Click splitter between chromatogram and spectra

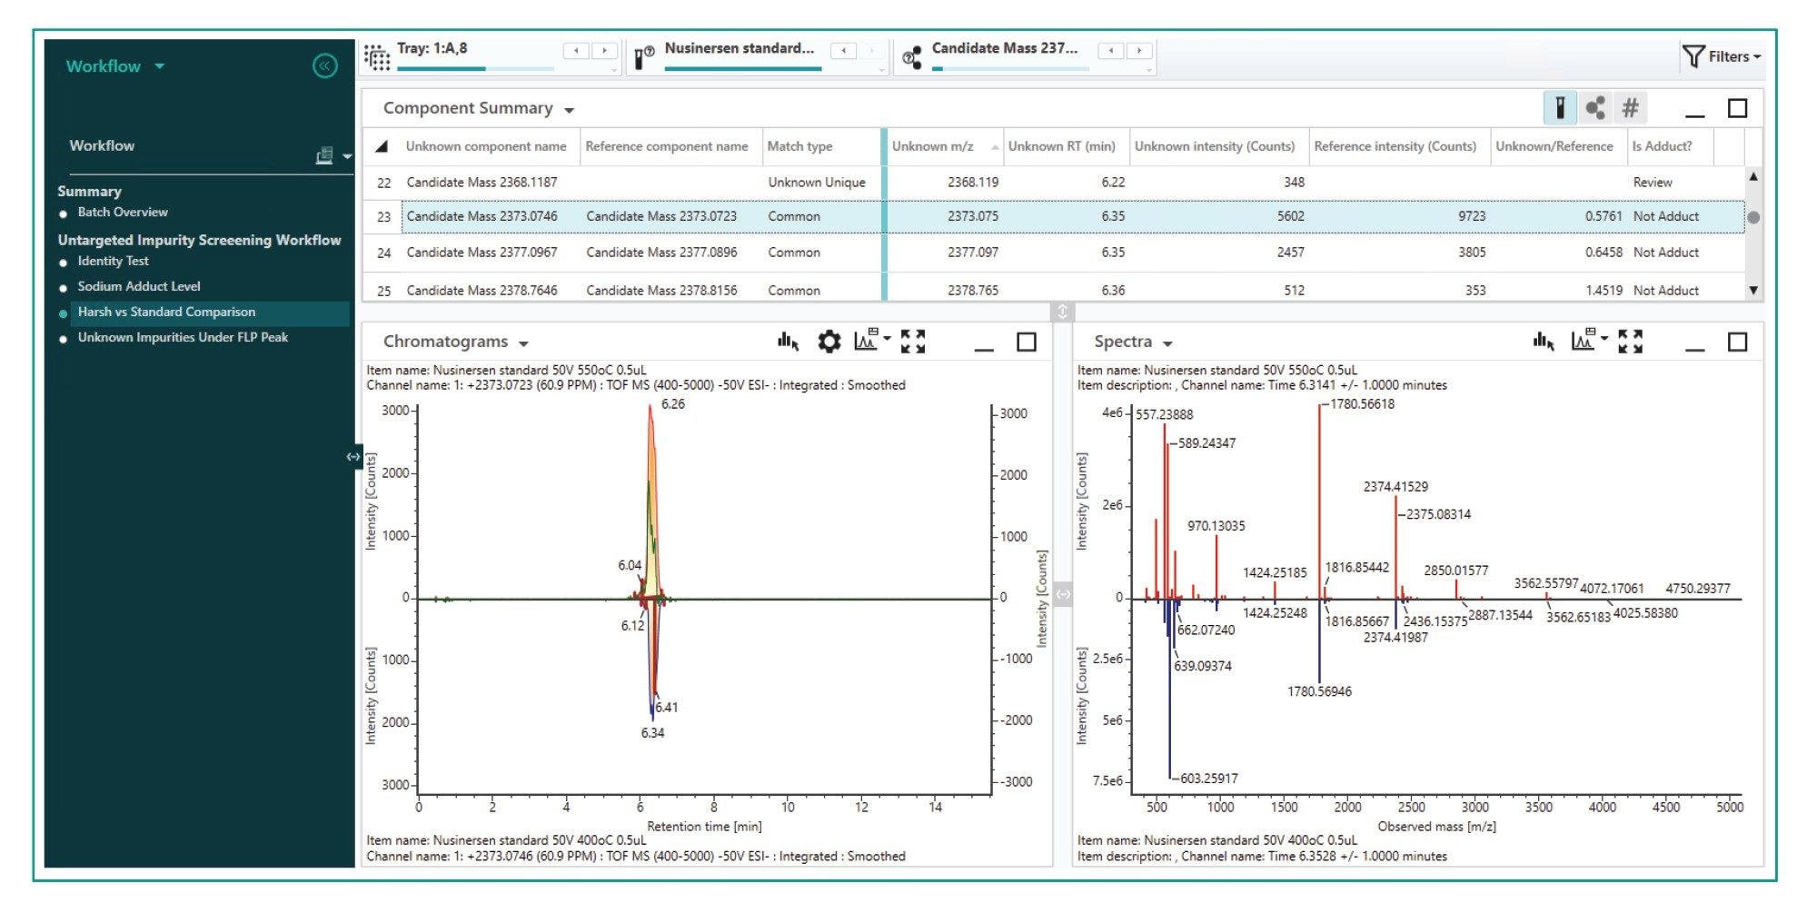click(1063, 594)
